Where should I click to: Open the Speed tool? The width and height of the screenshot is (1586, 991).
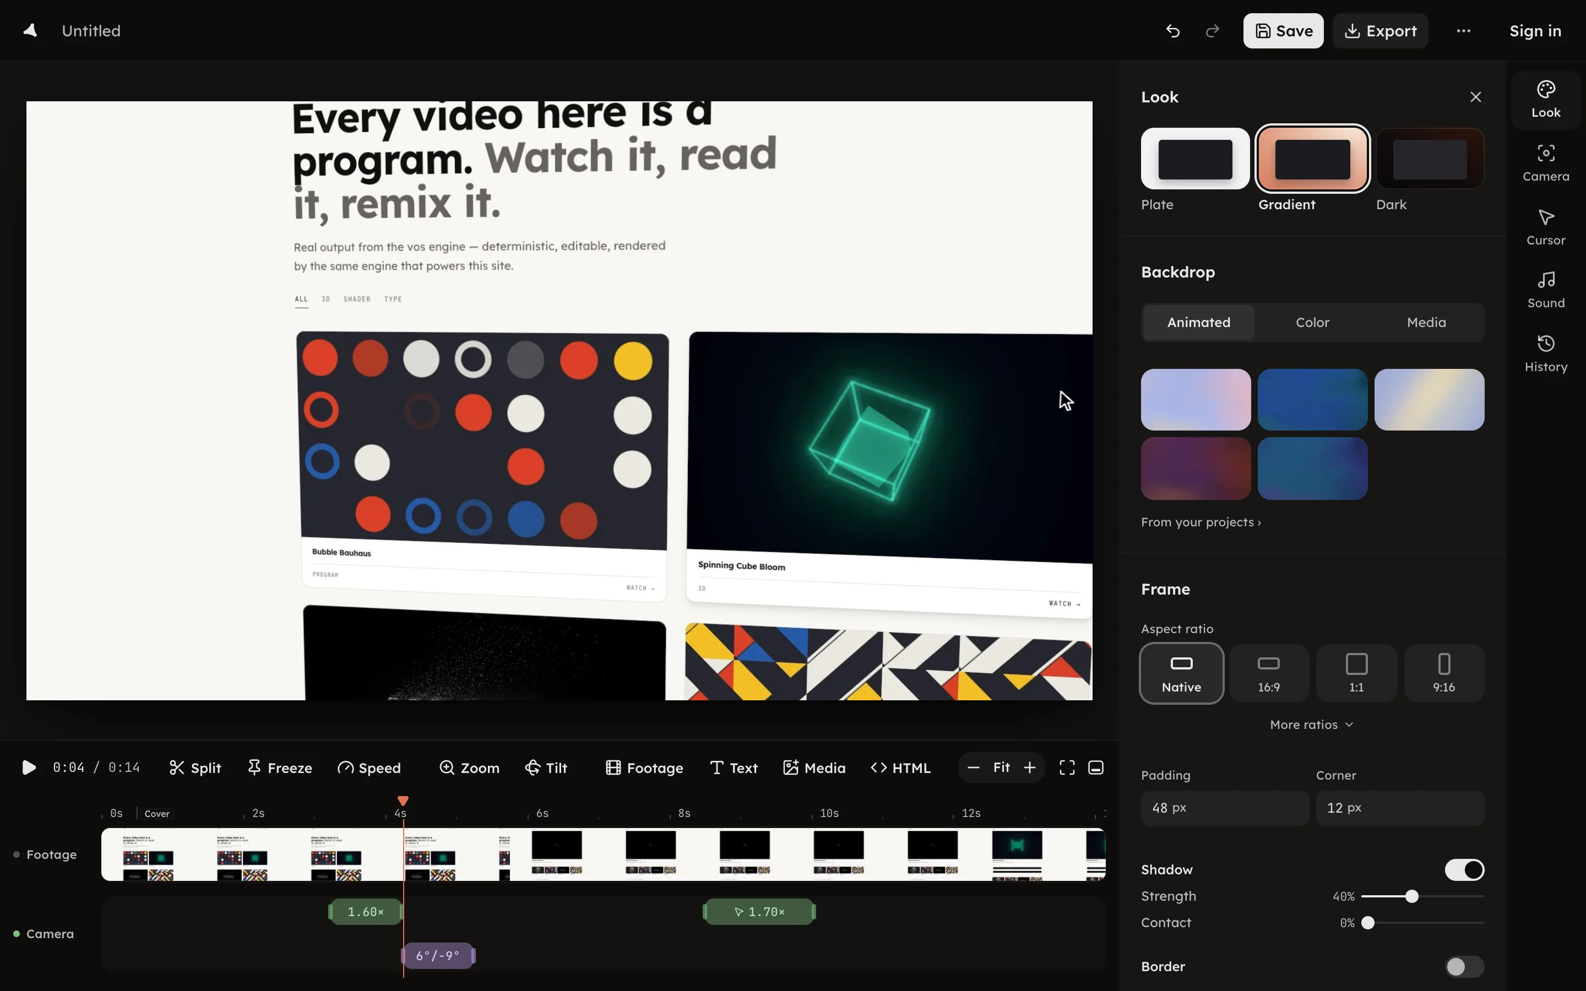[x=369, y=767]
